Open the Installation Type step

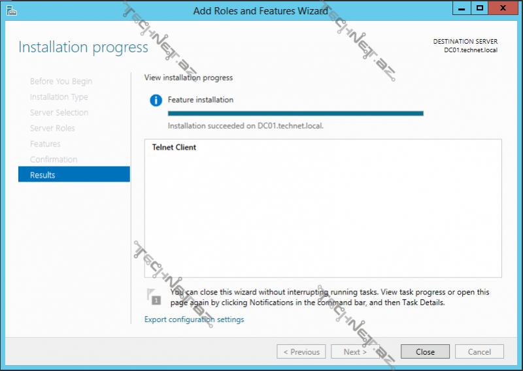click(x=59, y=97)
